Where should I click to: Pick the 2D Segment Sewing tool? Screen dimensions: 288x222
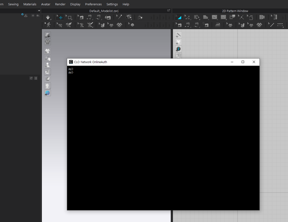tap(187, 25)
